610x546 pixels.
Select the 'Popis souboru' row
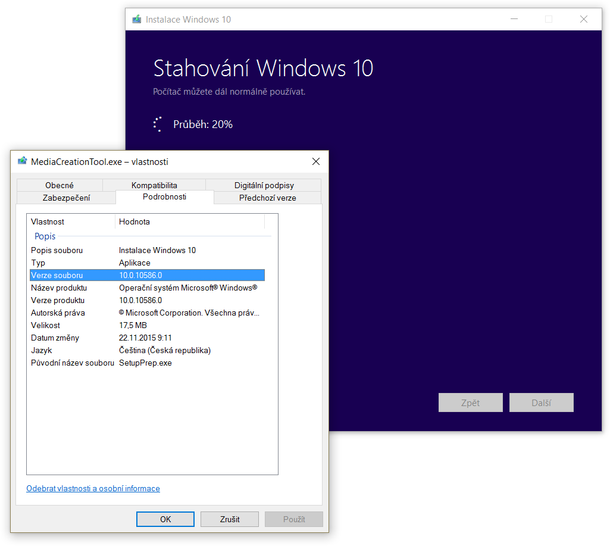(147, 250)
